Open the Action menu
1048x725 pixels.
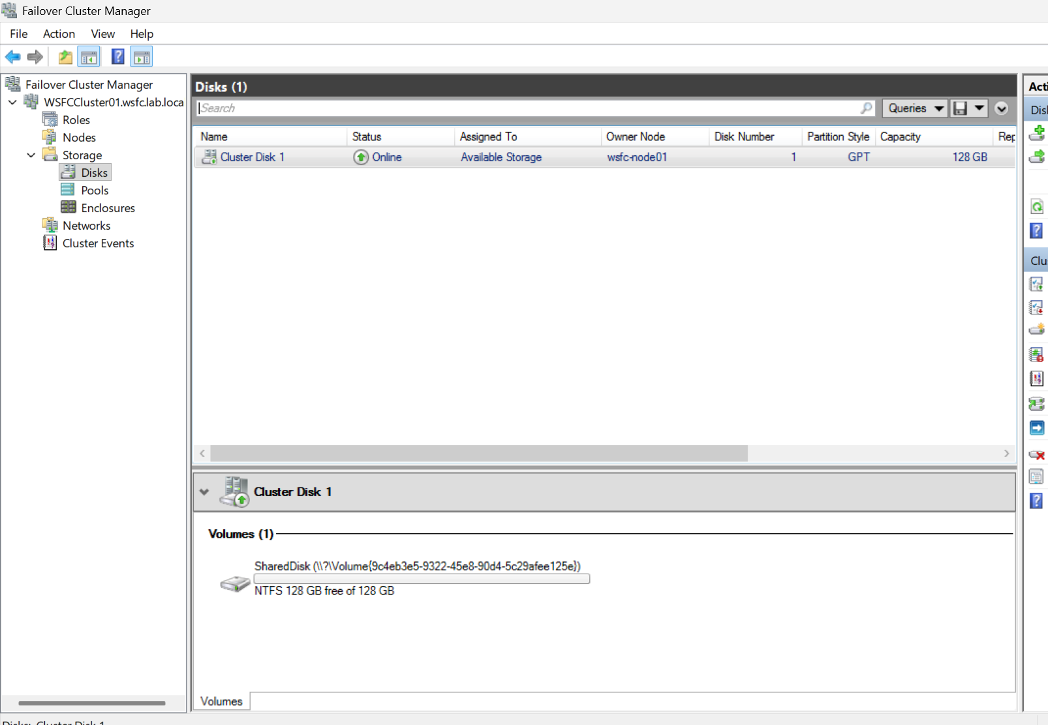click(x=59, y=33)
